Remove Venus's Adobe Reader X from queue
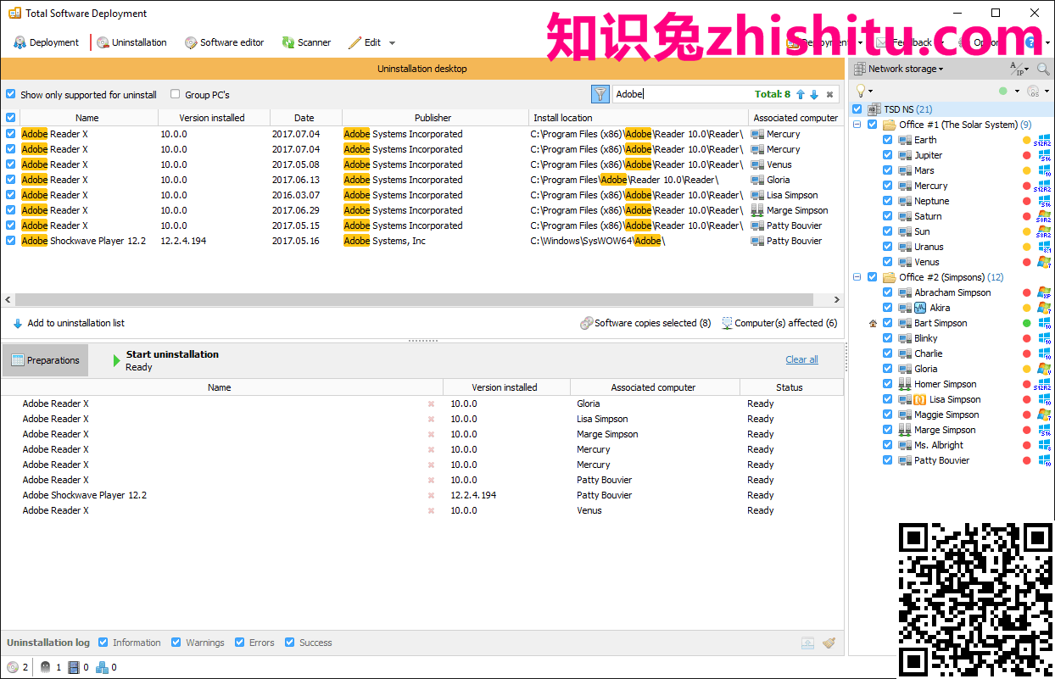Image resolution: width=1055 pixels, height=679 pixels. 431,510
